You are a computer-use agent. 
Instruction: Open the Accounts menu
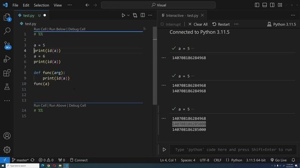coord(7,136)
